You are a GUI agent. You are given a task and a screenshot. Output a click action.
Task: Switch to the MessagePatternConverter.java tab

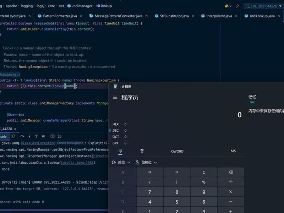[118, 16]
